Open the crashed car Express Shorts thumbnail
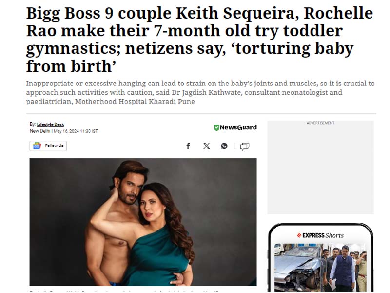This screenshot has width=390, height=293. point(320,267)
